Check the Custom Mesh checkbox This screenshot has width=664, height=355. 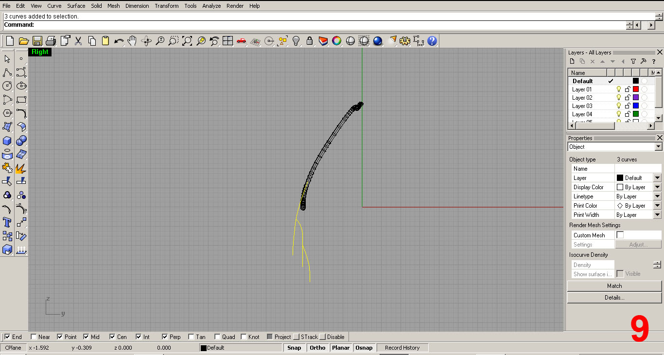(620, 235)
